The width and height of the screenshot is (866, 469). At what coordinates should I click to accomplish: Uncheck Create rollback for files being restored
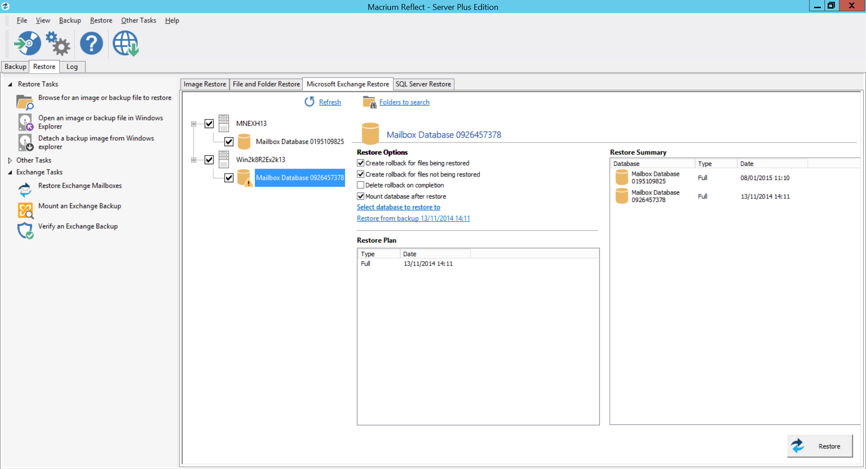[x=360, y=163]
